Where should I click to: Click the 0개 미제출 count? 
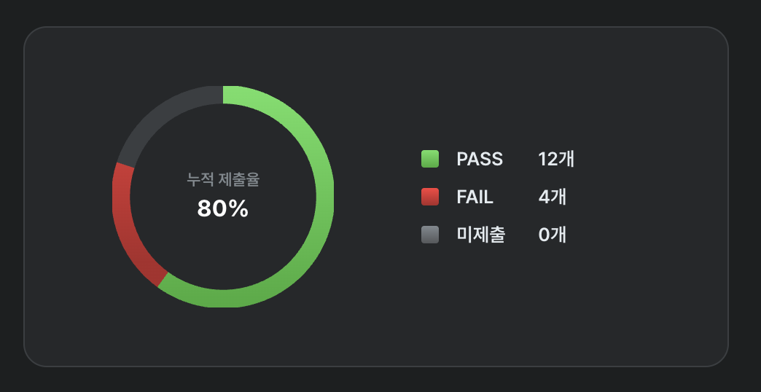pos(553,235)
